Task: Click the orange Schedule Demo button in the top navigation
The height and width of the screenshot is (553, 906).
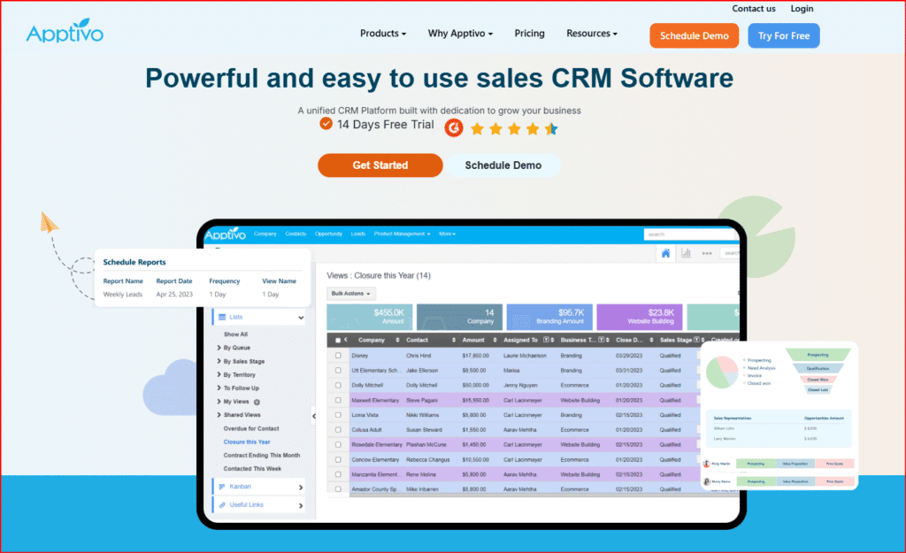Action: (694, 35)
